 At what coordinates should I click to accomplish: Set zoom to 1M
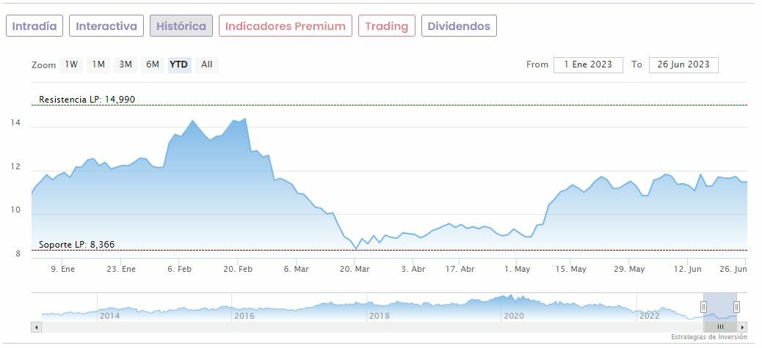tap(98, 64)
